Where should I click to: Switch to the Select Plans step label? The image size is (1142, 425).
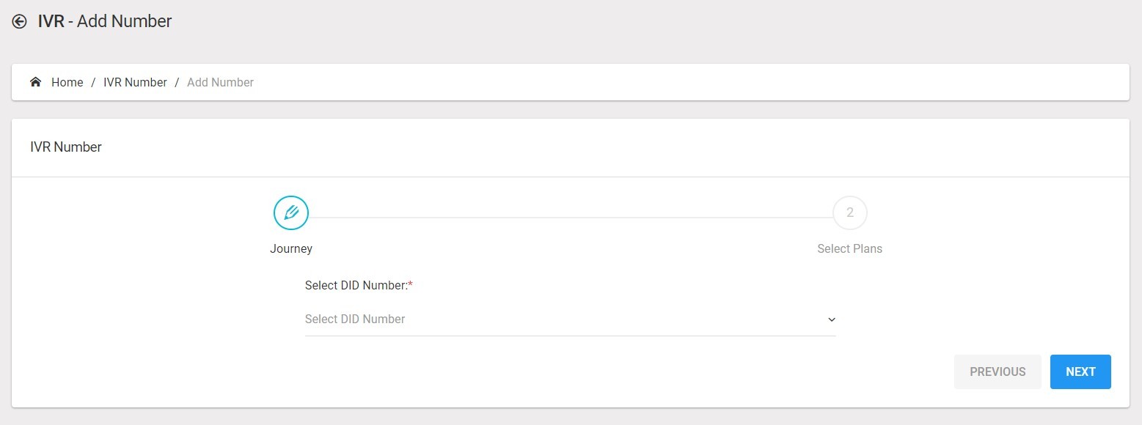tap(849, 249)
